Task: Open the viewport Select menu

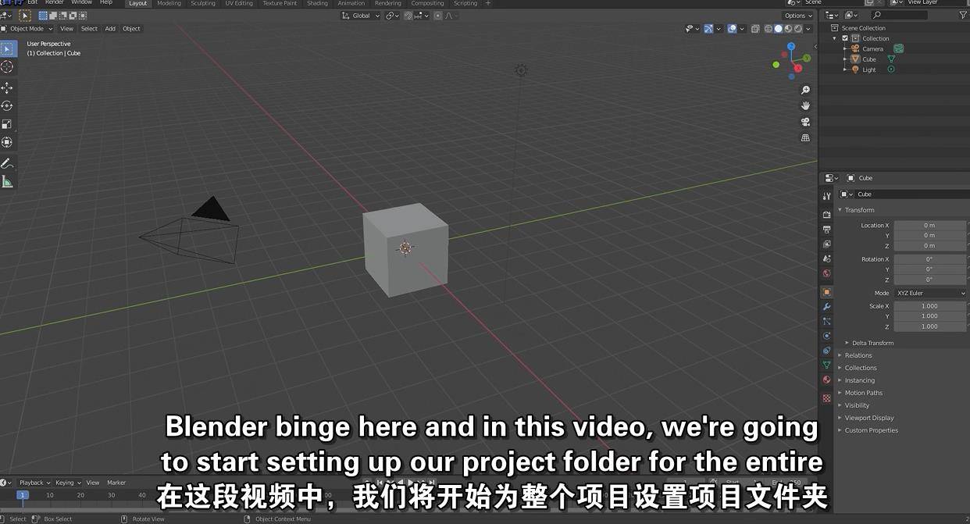Action: click(89, 29)
